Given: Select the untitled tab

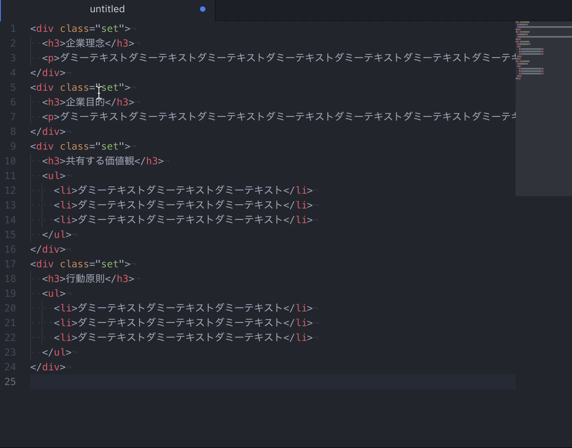Looking at the screenshot, I should (x=107, y=9).
